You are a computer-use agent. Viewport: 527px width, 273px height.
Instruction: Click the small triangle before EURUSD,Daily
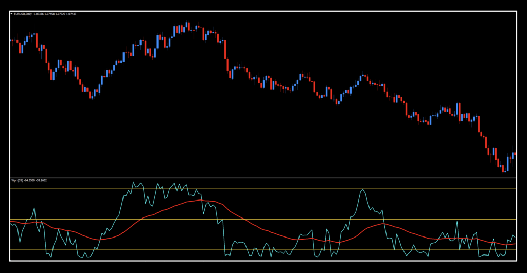(x=12, y=14)
